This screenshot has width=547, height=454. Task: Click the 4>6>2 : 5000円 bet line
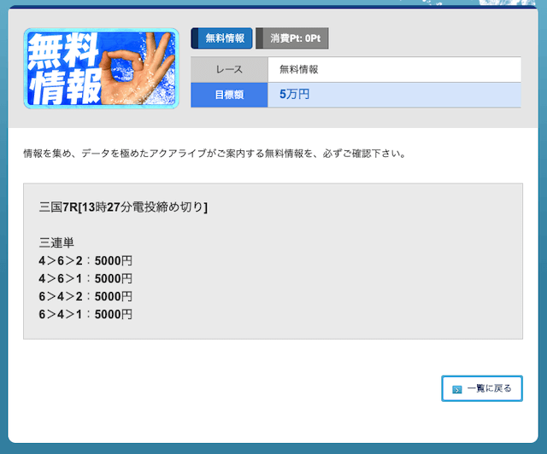(x=85, y=261)
